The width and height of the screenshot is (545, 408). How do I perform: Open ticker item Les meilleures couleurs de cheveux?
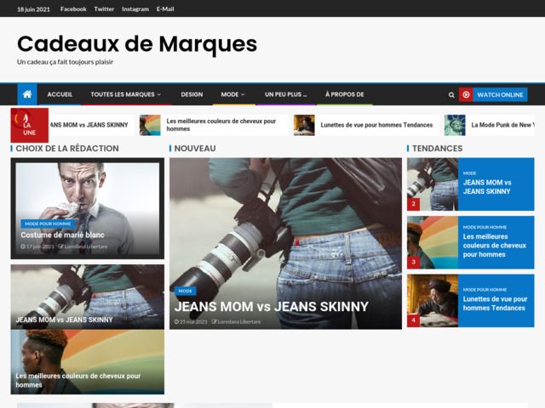[x=221, y=125]
